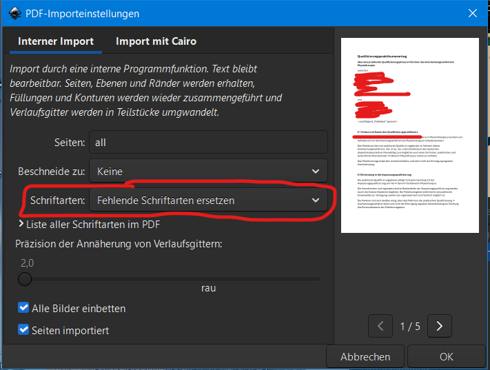The width and height of the screenshot is (490, 370).
Task: Go to the previous PDF preview page
Action: [x=380, y=326]
